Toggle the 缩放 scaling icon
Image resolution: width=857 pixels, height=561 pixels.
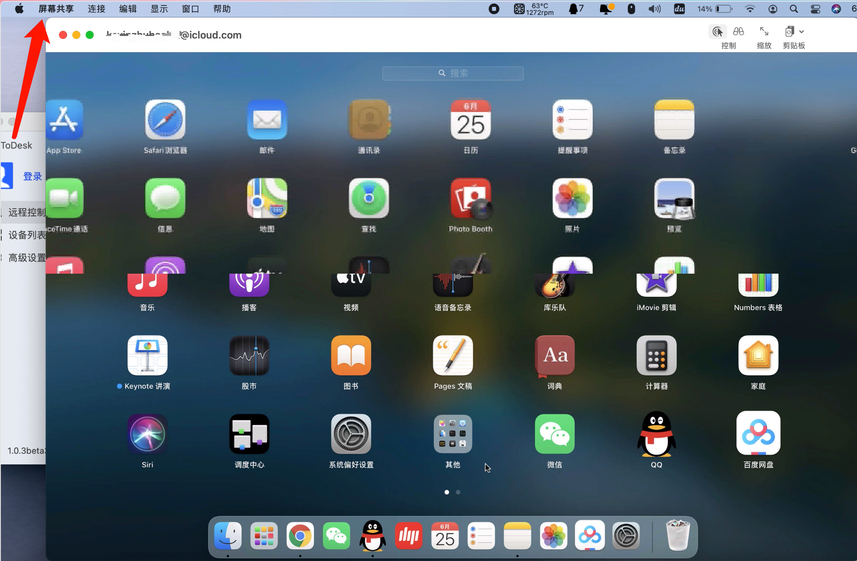point(764,32)
